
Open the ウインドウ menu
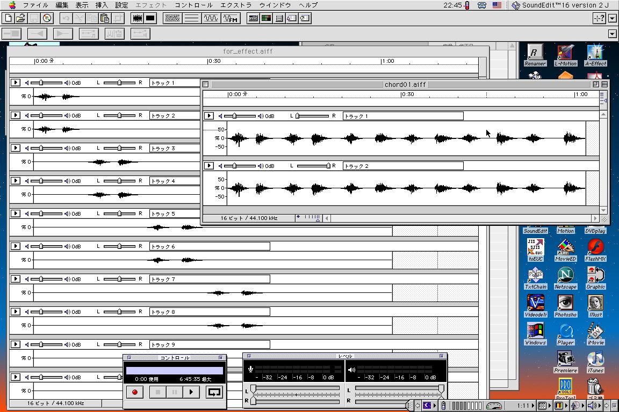pyautogui.click(x=275, y=5)
